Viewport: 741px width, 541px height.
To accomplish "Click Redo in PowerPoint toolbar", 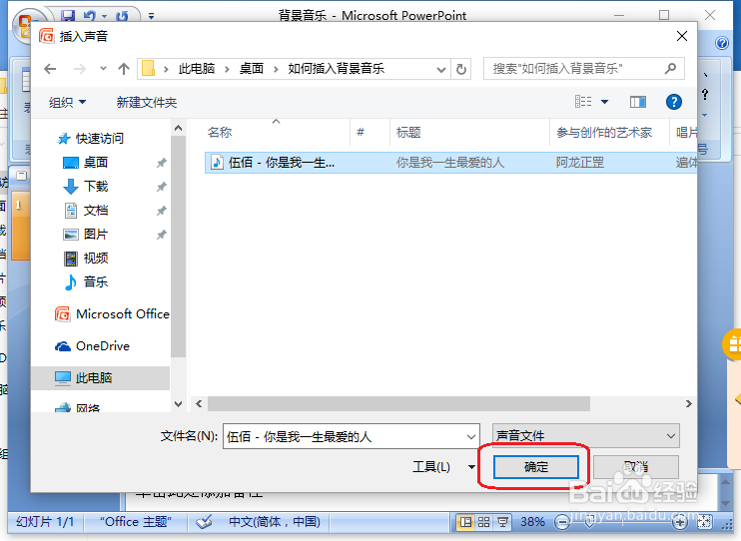I will click(122, 16).
